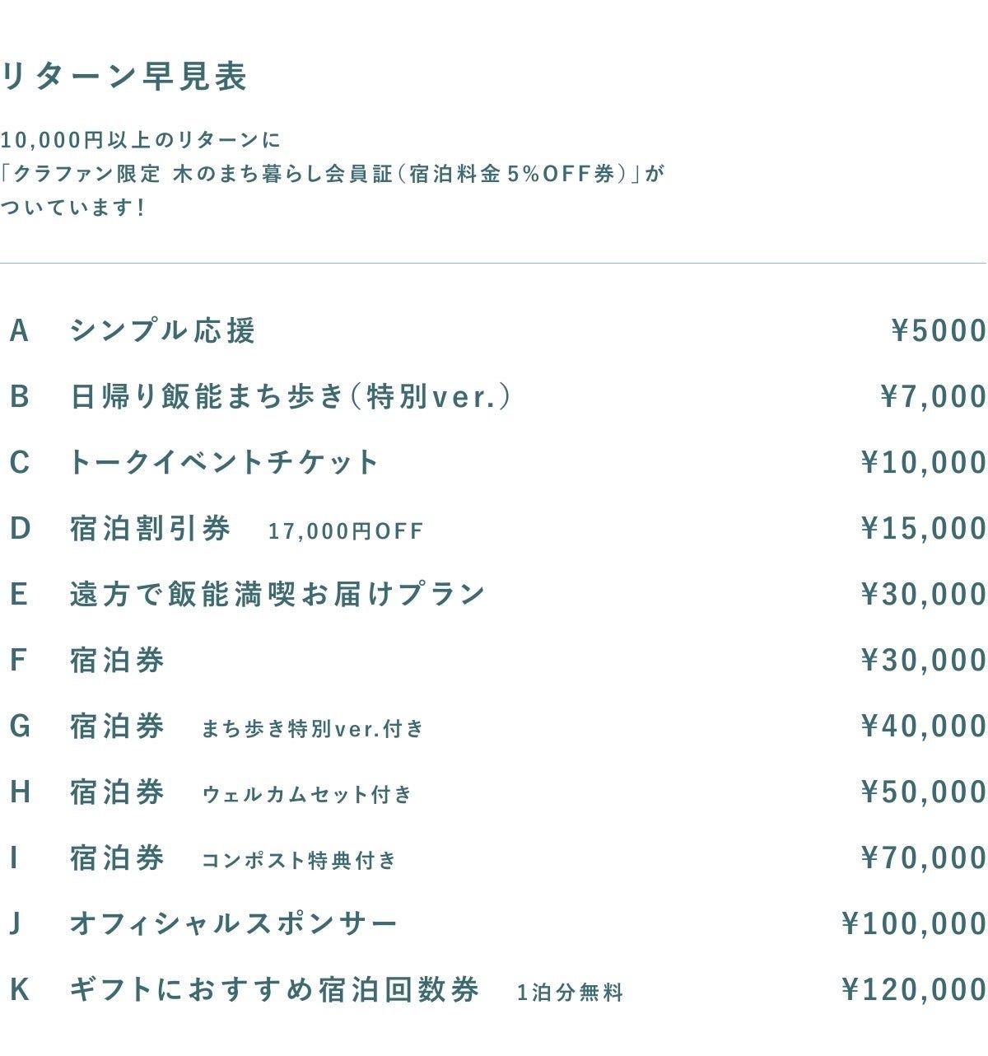This screenshot has height=1056, width=988.
Task: Click the ¥70,000 price
Action: click(x=923, y=858)
